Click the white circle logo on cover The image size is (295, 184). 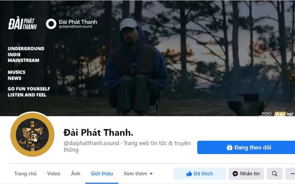click(x=51, y=24)
